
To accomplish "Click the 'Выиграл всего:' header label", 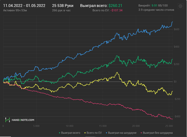I will pos(94,6).
